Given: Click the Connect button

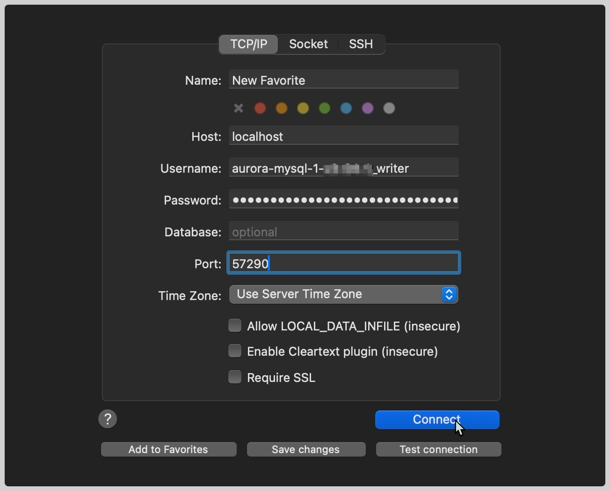Looking at the screenshot, I should pos(436,420).
